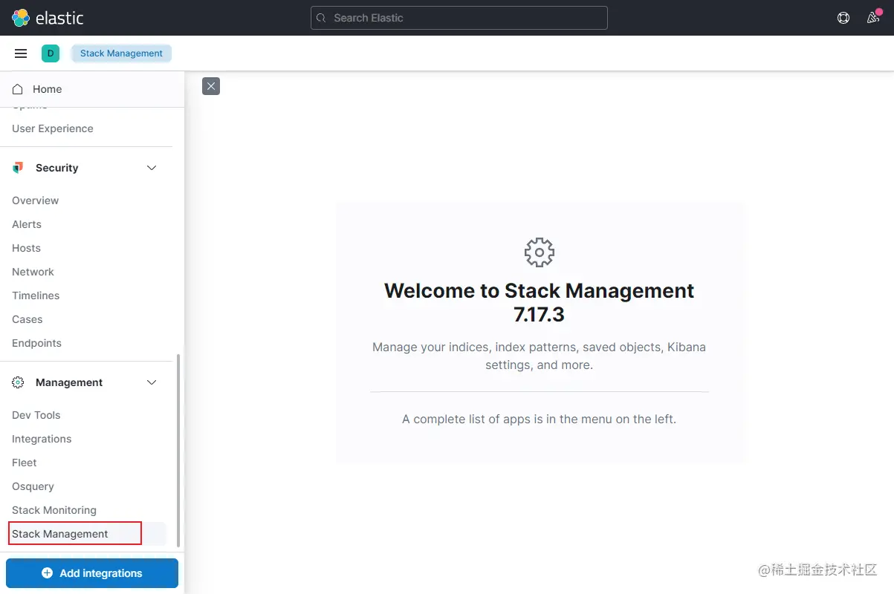The image size is (894, 594).
Task: Click the Security section heading text
Action: click(56, 168)
